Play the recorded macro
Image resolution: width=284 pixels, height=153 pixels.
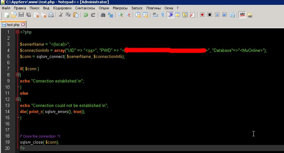click(x=217, y=15)
